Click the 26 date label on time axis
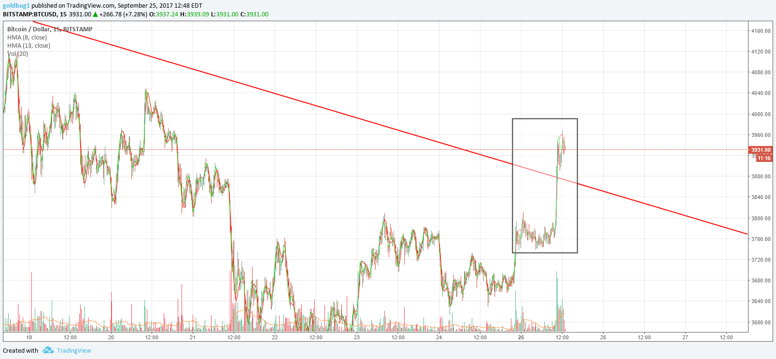 tap(603, 337)
